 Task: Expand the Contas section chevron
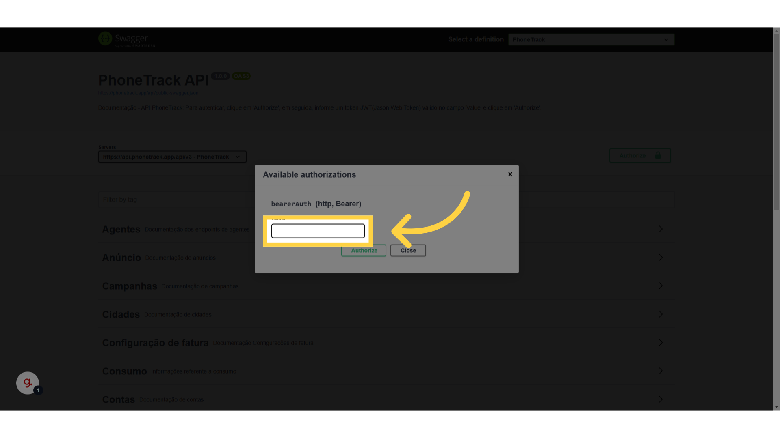[x=661, y=399]
